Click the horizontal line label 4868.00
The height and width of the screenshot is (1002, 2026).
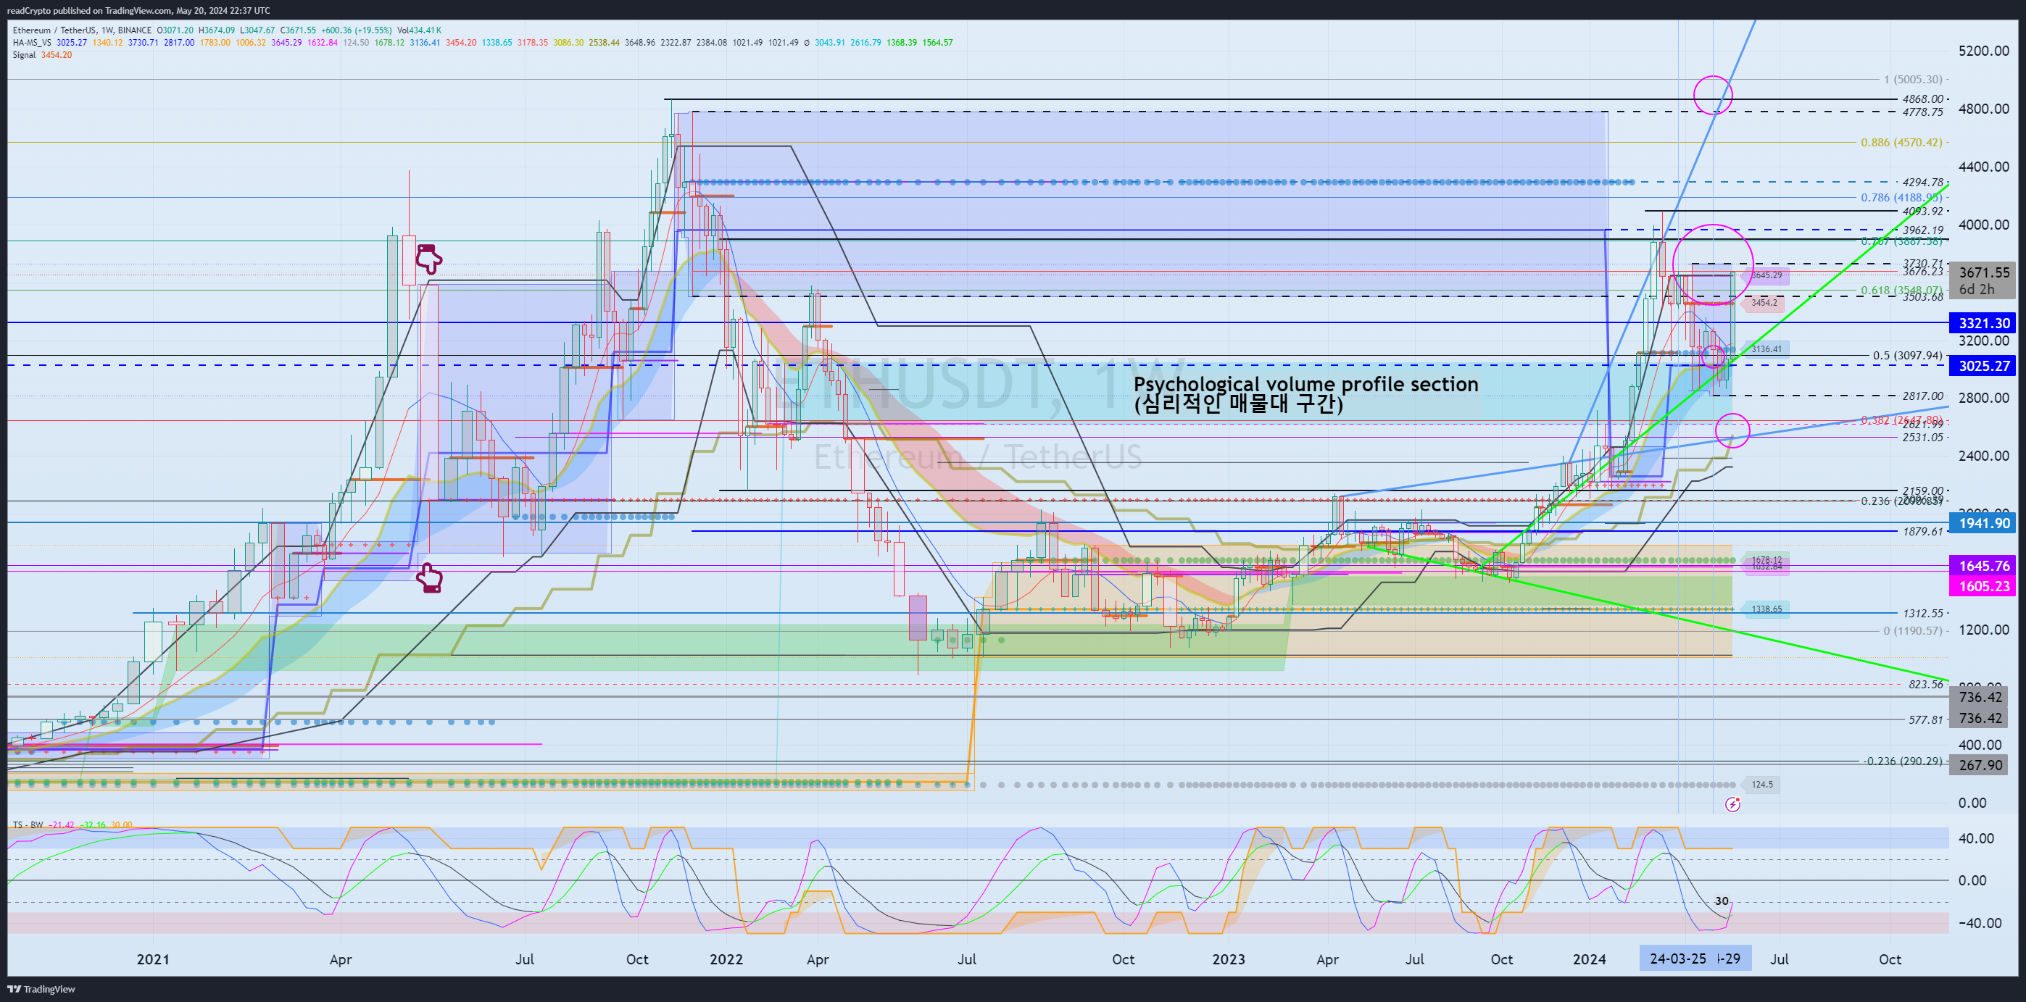point(1923,99)
